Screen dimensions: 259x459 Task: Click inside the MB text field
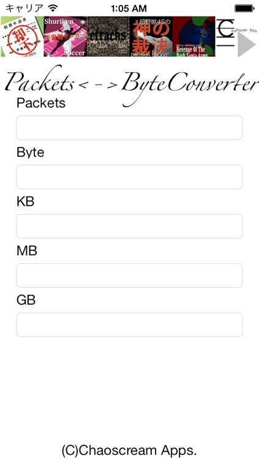129,275
